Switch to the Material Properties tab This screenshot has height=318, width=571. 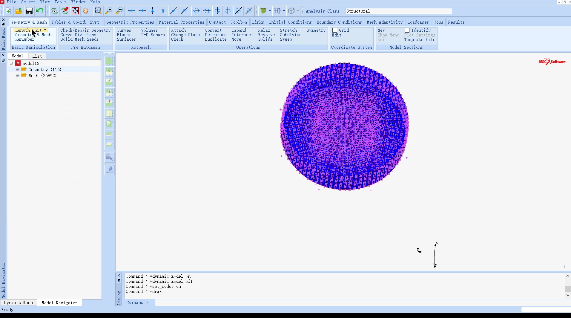pos(181,22)
